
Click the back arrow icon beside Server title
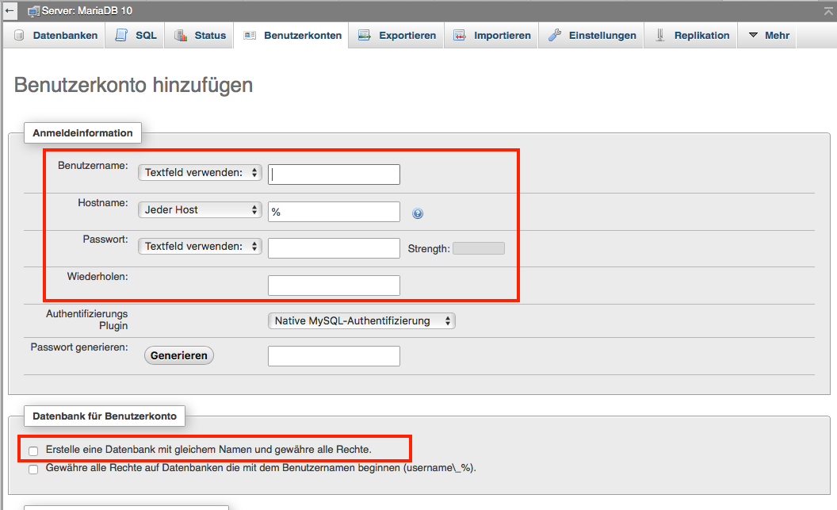coord(10,11)
